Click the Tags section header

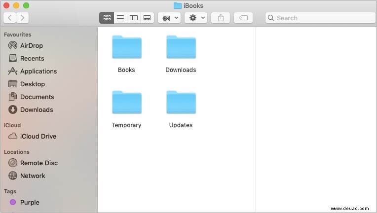point(10,191)
